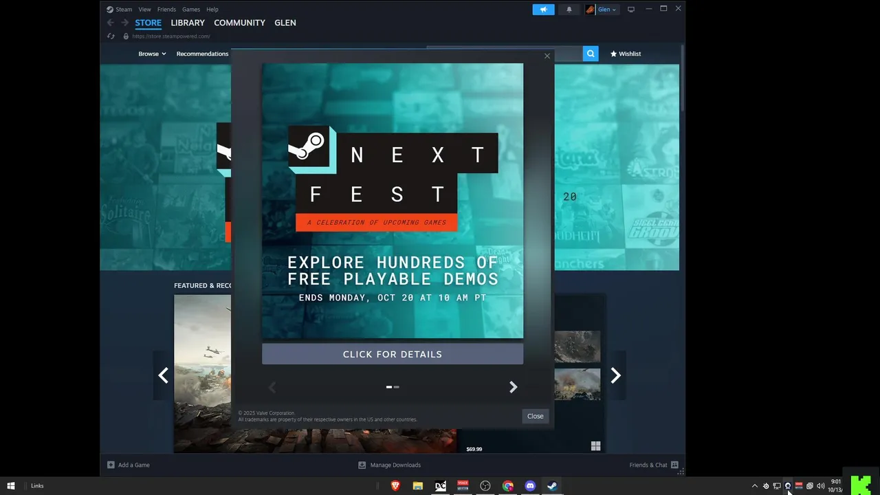Open File Explorer from the taskbar

[x=417, y=486]
